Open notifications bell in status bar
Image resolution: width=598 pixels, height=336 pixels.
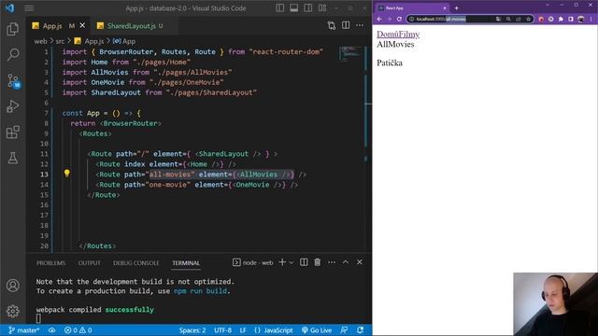(x=360, y=330)
